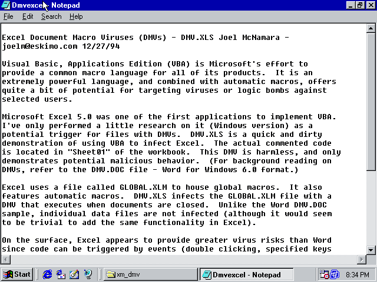Click on text '"Sheet01"'
The image size is (377, 282).
(x=89, y=152)
